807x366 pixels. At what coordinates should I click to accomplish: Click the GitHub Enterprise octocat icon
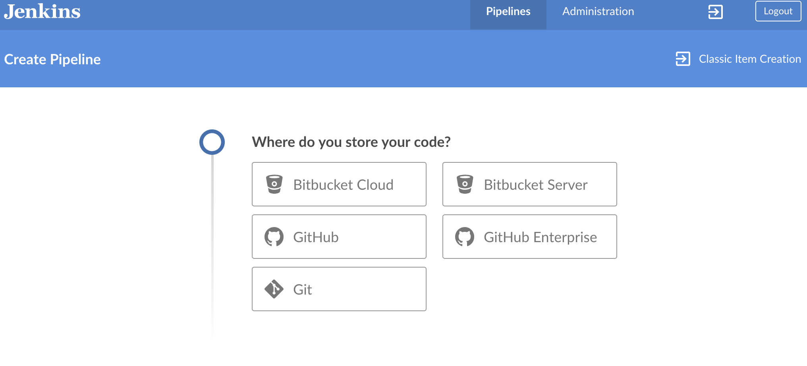pos(465,237)
